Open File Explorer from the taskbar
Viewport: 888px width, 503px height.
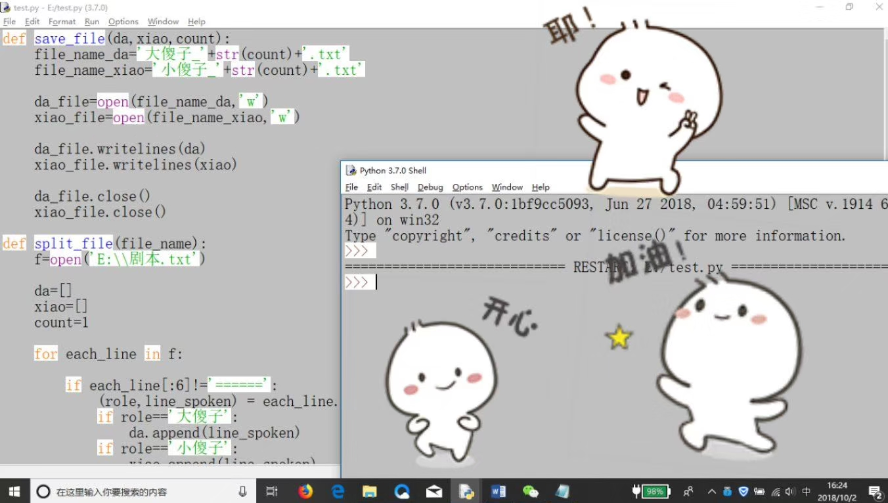(370, 491)
